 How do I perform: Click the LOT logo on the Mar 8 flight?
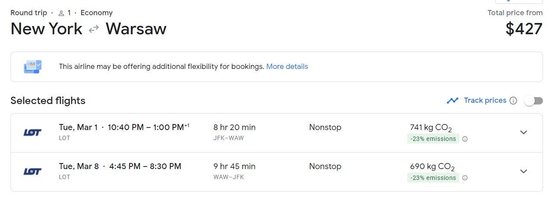tap(32, 172)
